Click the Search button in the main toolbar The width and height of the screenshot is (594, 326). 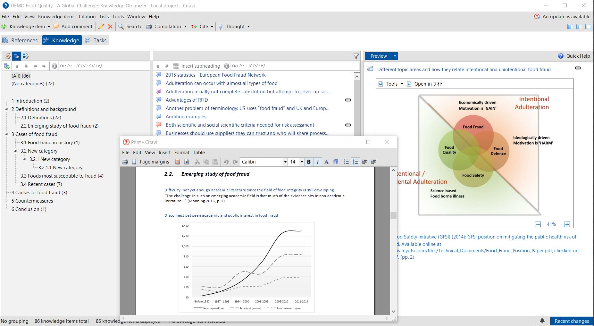[130, 27]
